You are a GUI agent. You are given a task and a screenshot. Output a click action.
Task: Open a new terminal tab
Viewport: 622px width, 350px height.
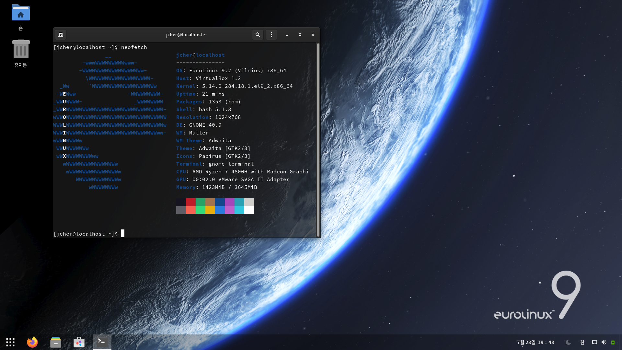[x=61, y=35]
